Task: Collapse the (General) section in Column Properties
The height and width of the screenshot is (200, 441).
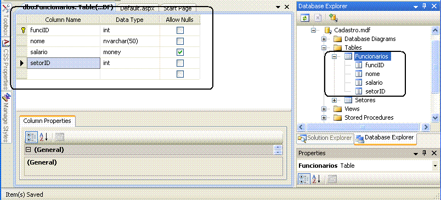Action: coord(28,150)
